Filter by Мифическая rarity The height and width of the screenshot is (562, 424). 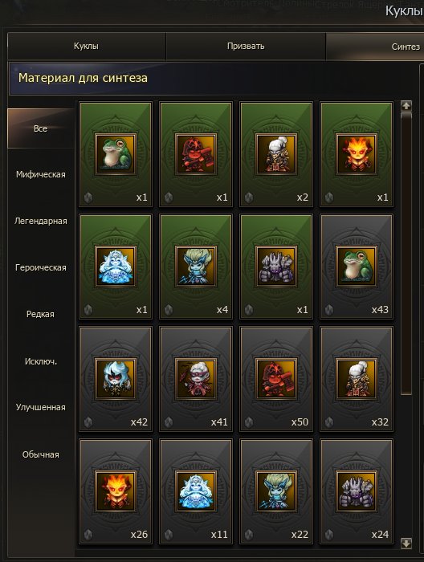point(40,174)
